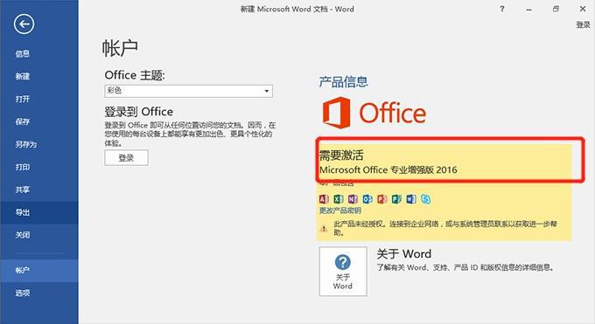
Task: Click the Skype app icon
Action: (x=426, y=199)
